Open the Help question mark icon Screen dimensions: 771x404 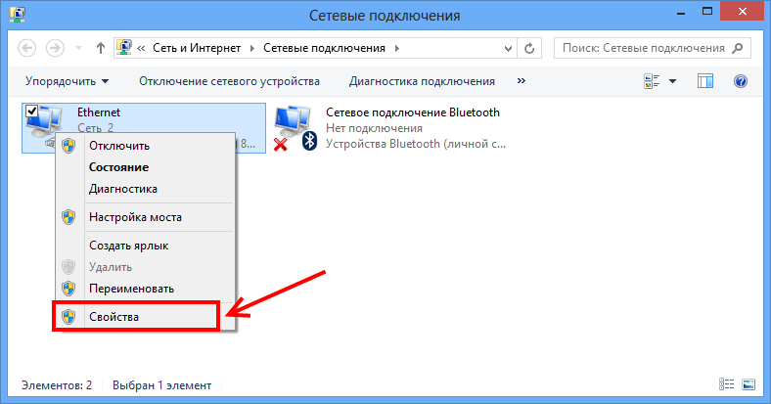(x=741, y=81)
